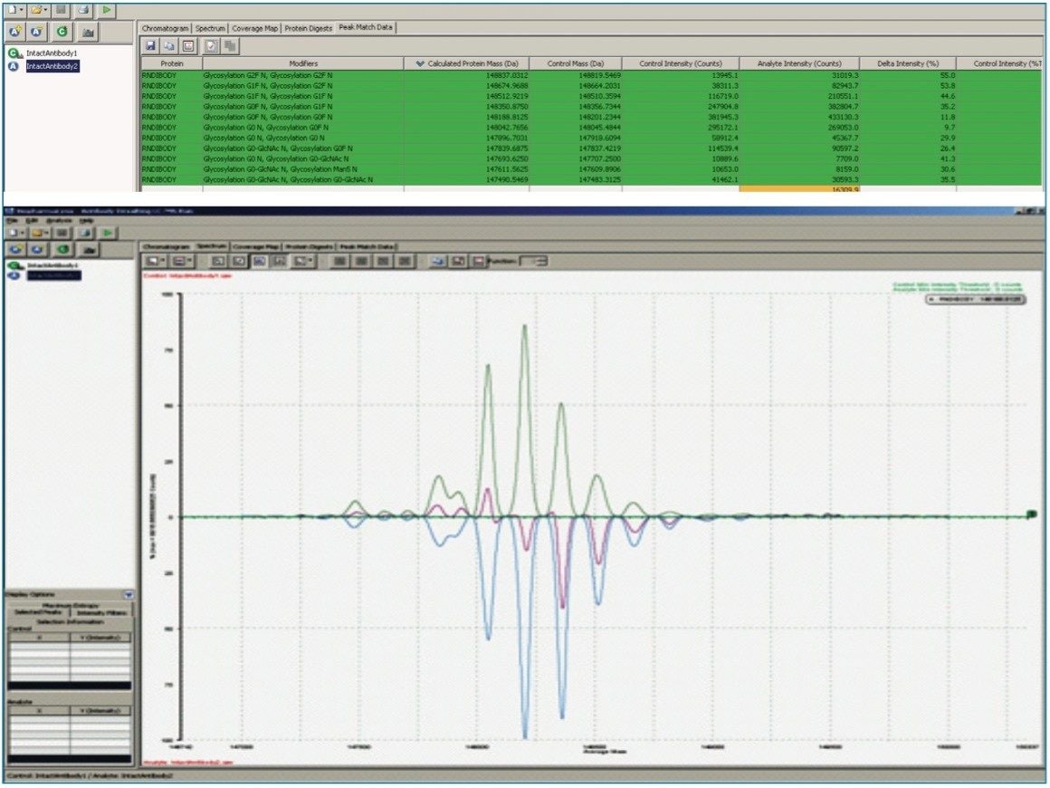
Task: Open Coverage Map tab in lower window
Action: 255,246
